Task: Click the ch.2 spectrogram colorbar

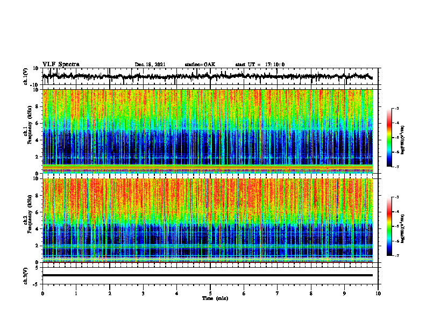Action: click(x=389, y=226)
